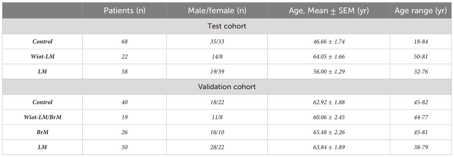This screenshot has width=454, height=157.
Task: Click the patients value 26 in BrM row
Action: point(124,132)
